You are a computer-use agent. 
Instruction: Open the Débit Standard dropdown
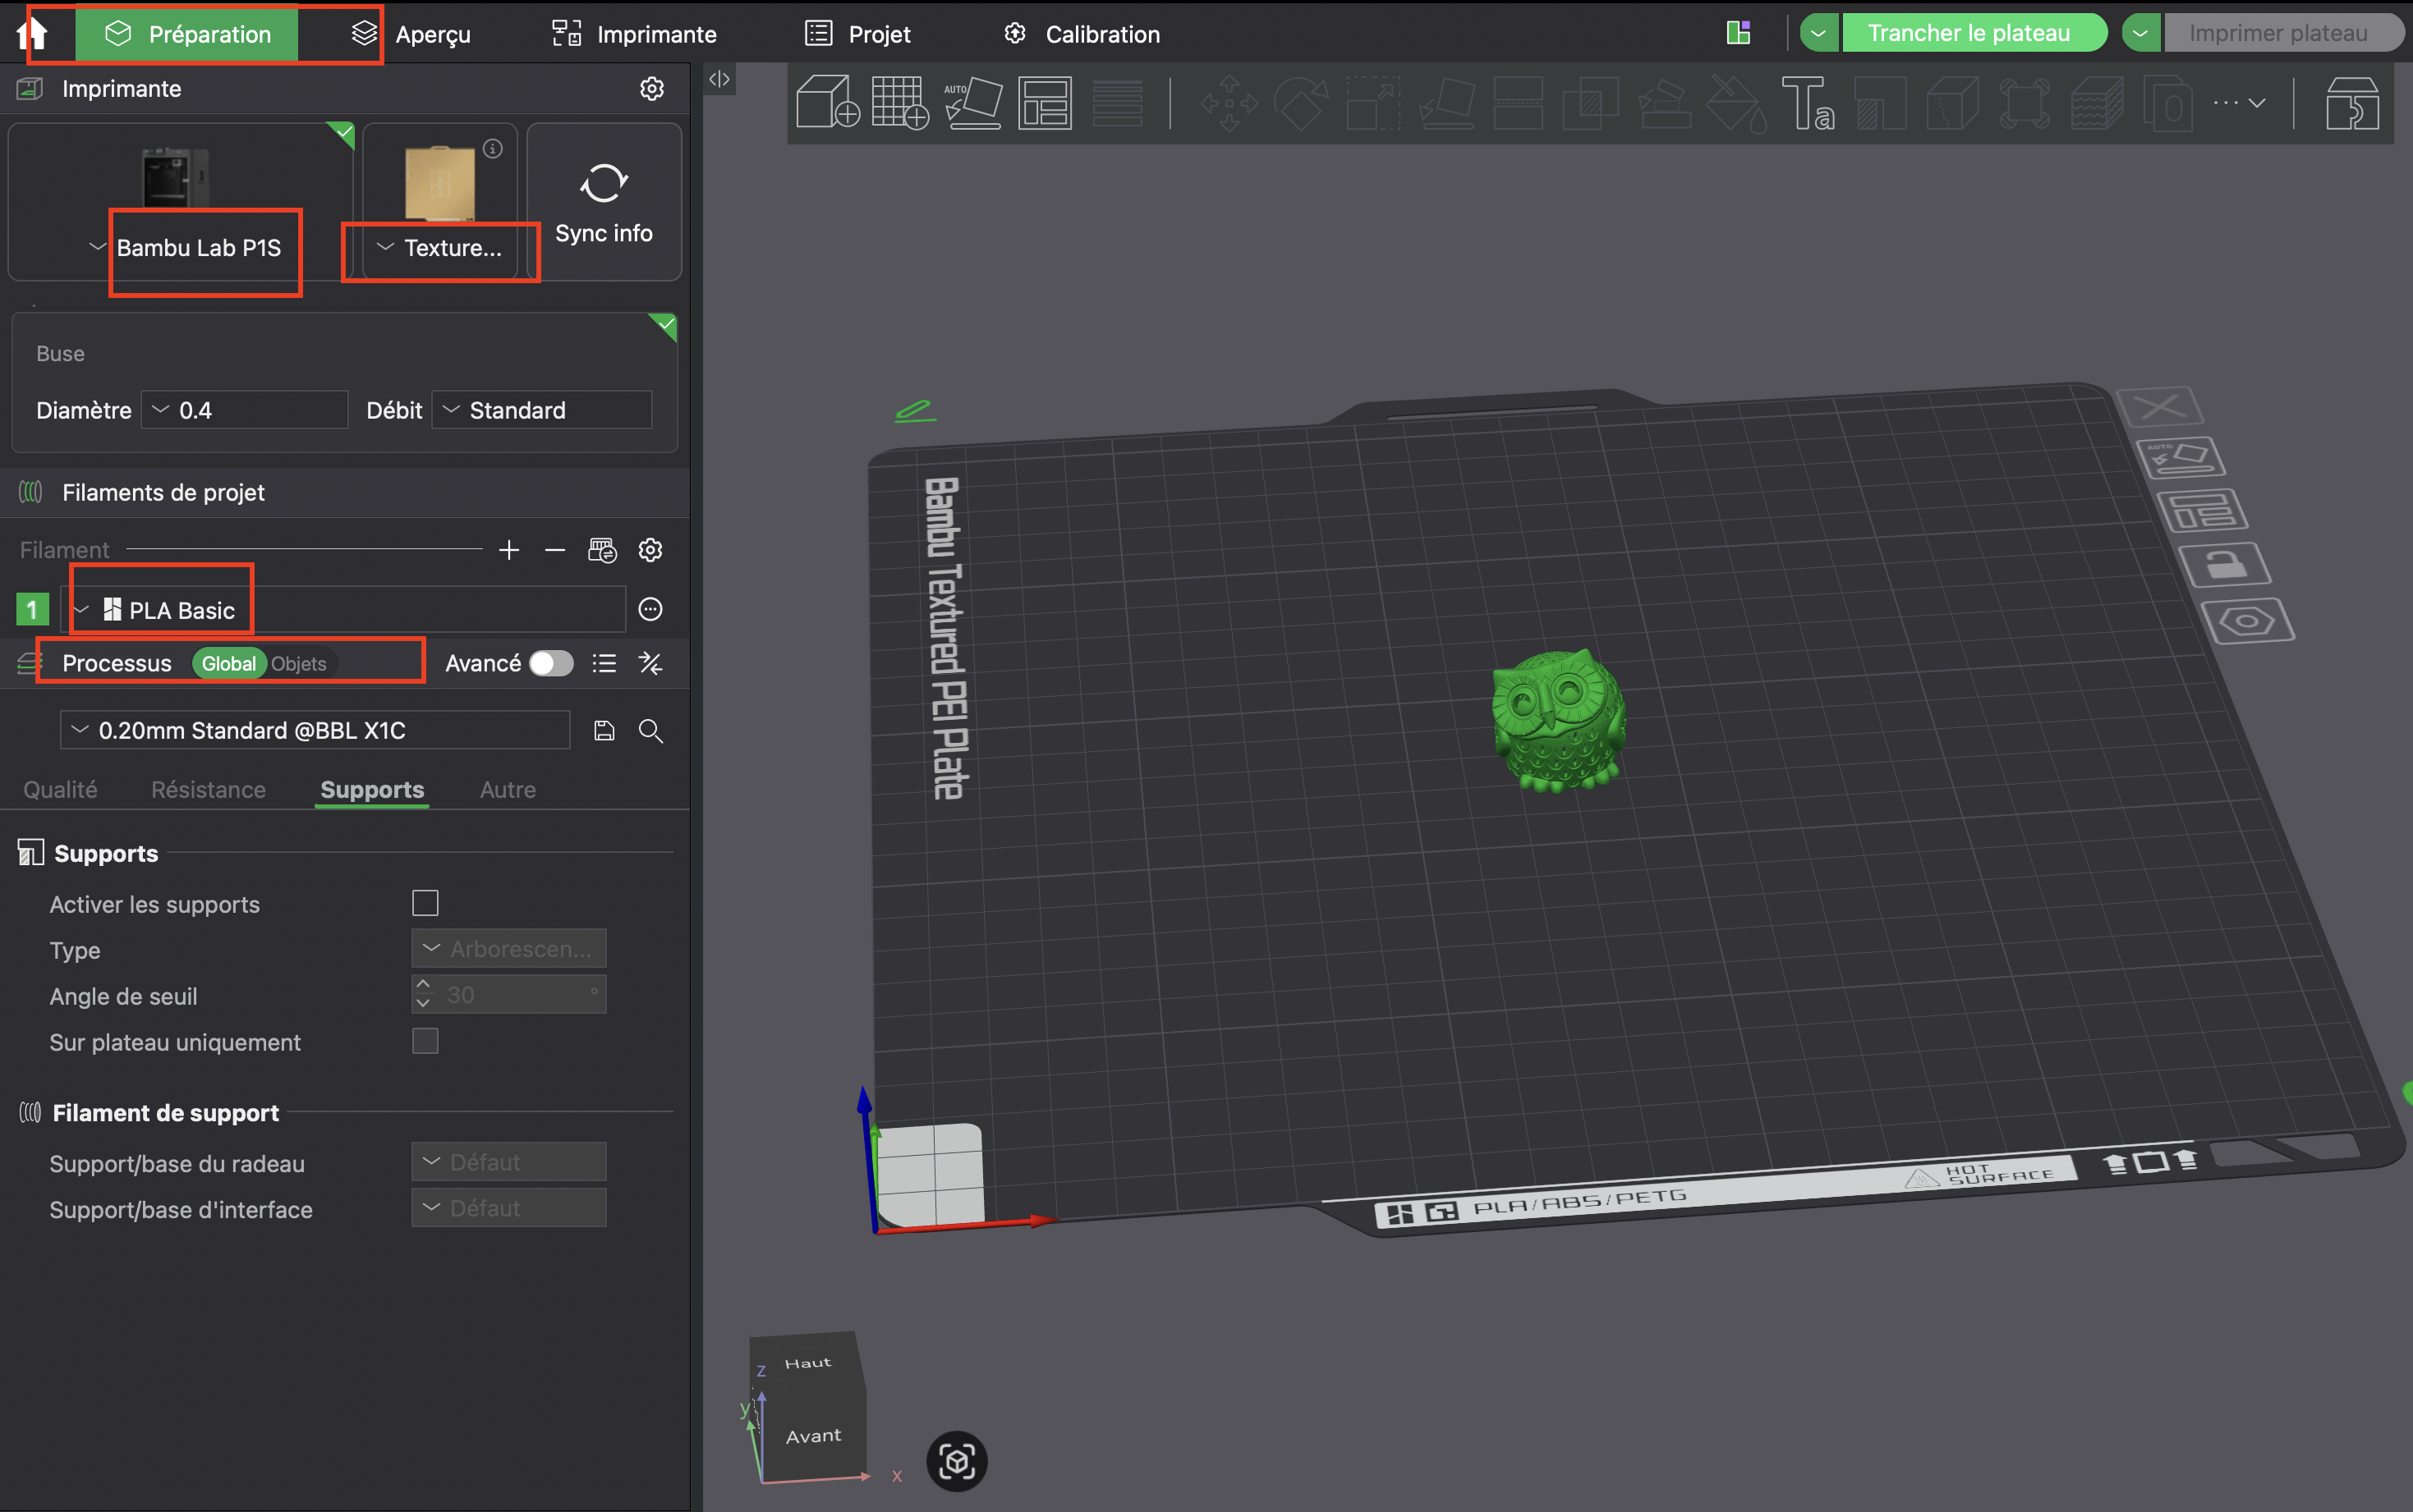541,410
